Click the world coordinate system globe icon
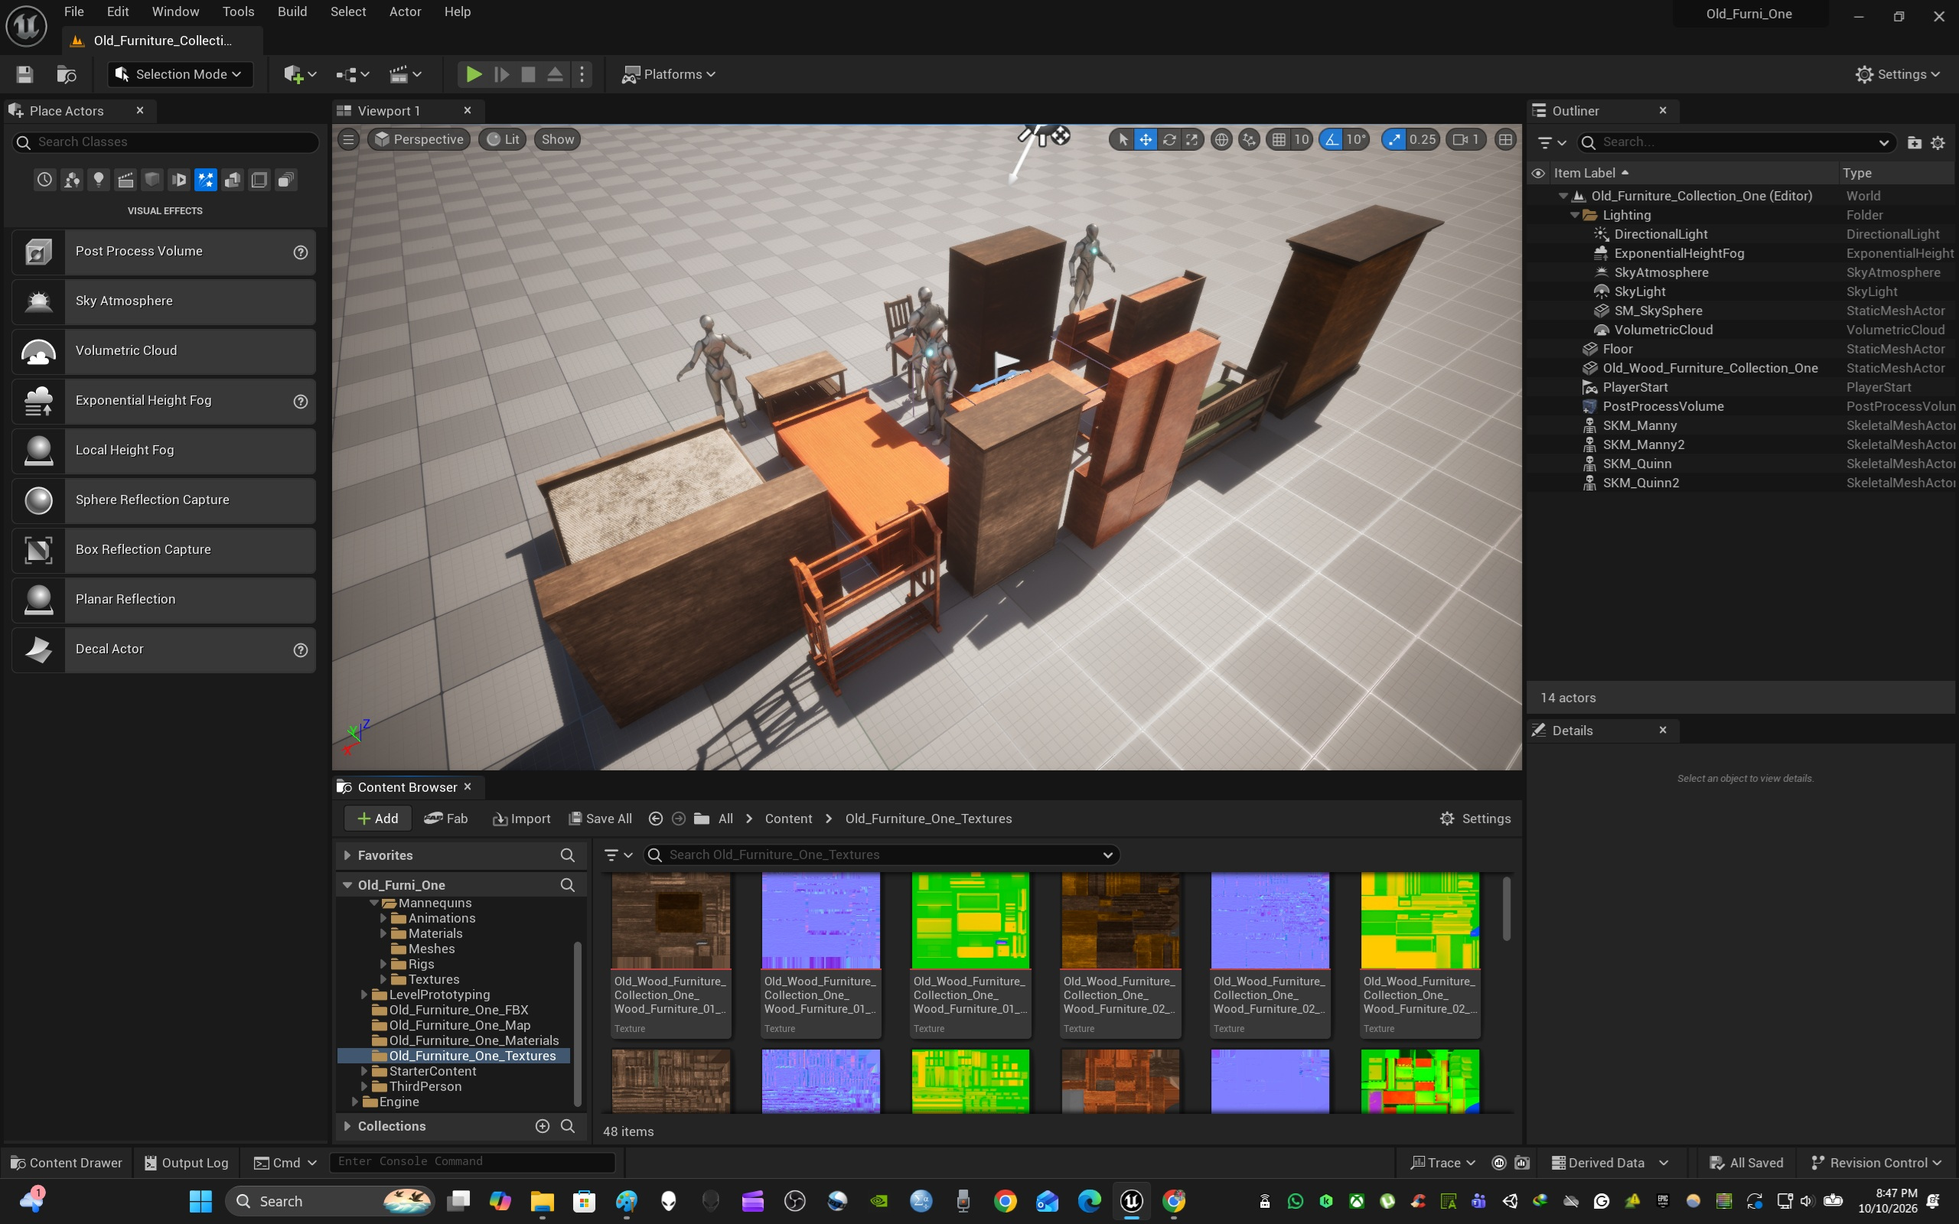Screen dimensions: 1959x1224 (x=1221, y=139)
